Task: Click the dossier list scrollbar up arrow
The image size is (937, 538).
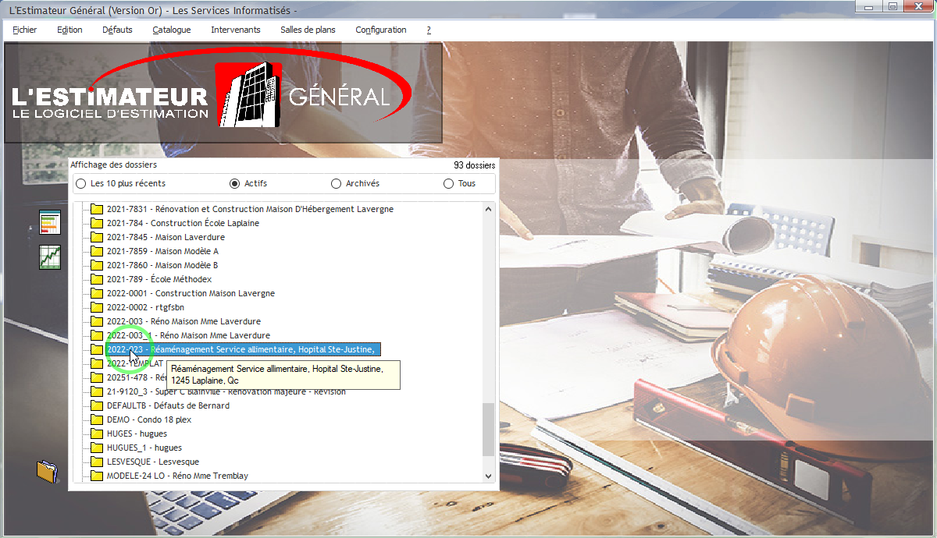Action: [489, 209]
